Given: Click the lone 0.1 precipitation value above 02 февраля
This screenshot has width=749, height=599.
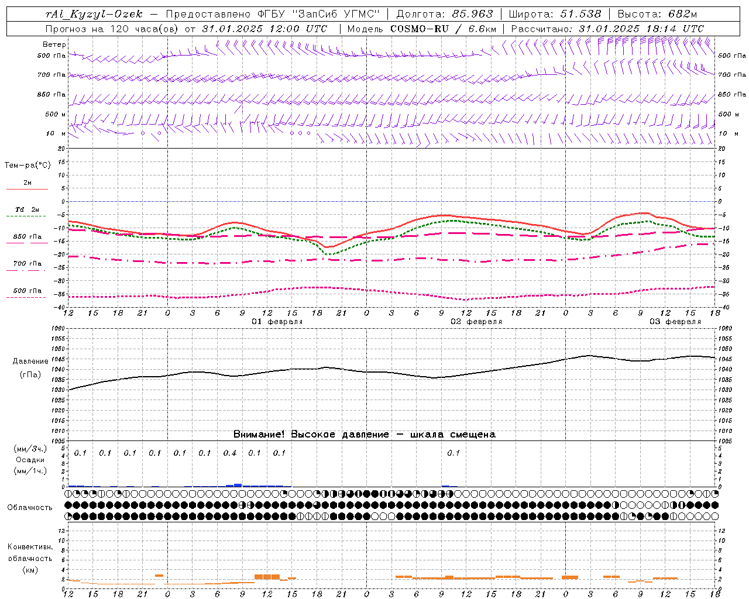Looking at the screenshot, I should [x=453, y=453].
